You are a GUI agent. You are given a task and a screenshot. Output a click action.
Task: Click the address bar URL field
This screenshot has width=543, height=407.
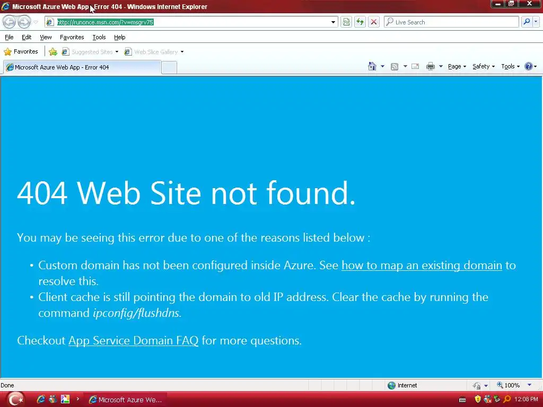[x=191, y=22]
